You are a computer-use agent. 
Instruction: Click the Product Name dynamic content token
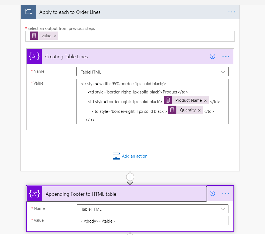[188, 100]
